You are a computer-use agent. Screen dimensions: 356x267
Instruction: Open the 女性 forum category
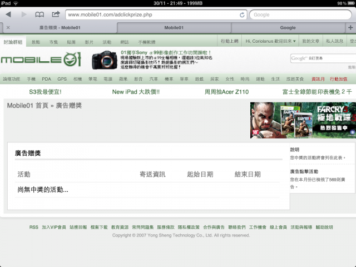tap(230, 79)
